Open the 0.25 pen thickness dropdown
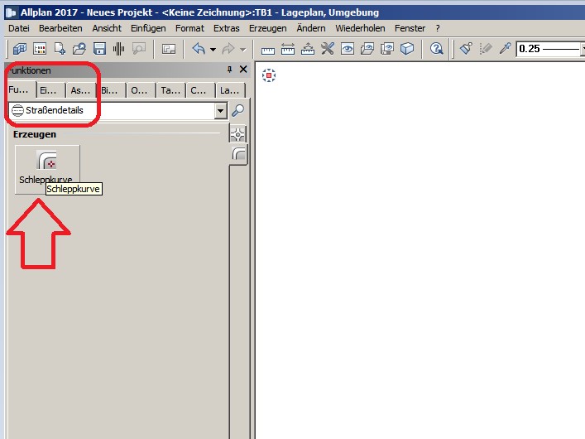Image resolution: width=585 pixels, height=439 pixels. (x=550, y=49)
